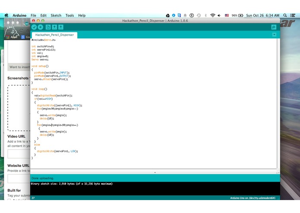Click the 'else' keyword line
Screen dimensions: 300x213
37,145
